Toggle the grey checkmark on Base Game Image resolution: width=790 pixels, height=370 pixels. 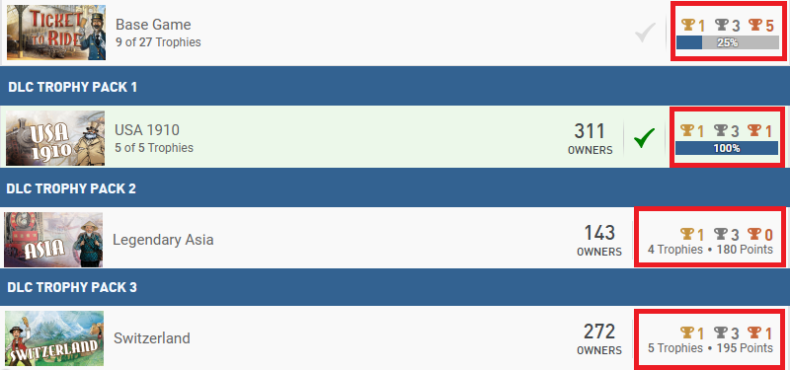[x=645, y=33]
